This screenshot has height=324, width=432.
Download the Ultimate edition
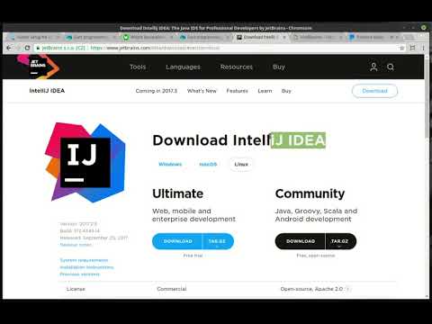[177, 241]
